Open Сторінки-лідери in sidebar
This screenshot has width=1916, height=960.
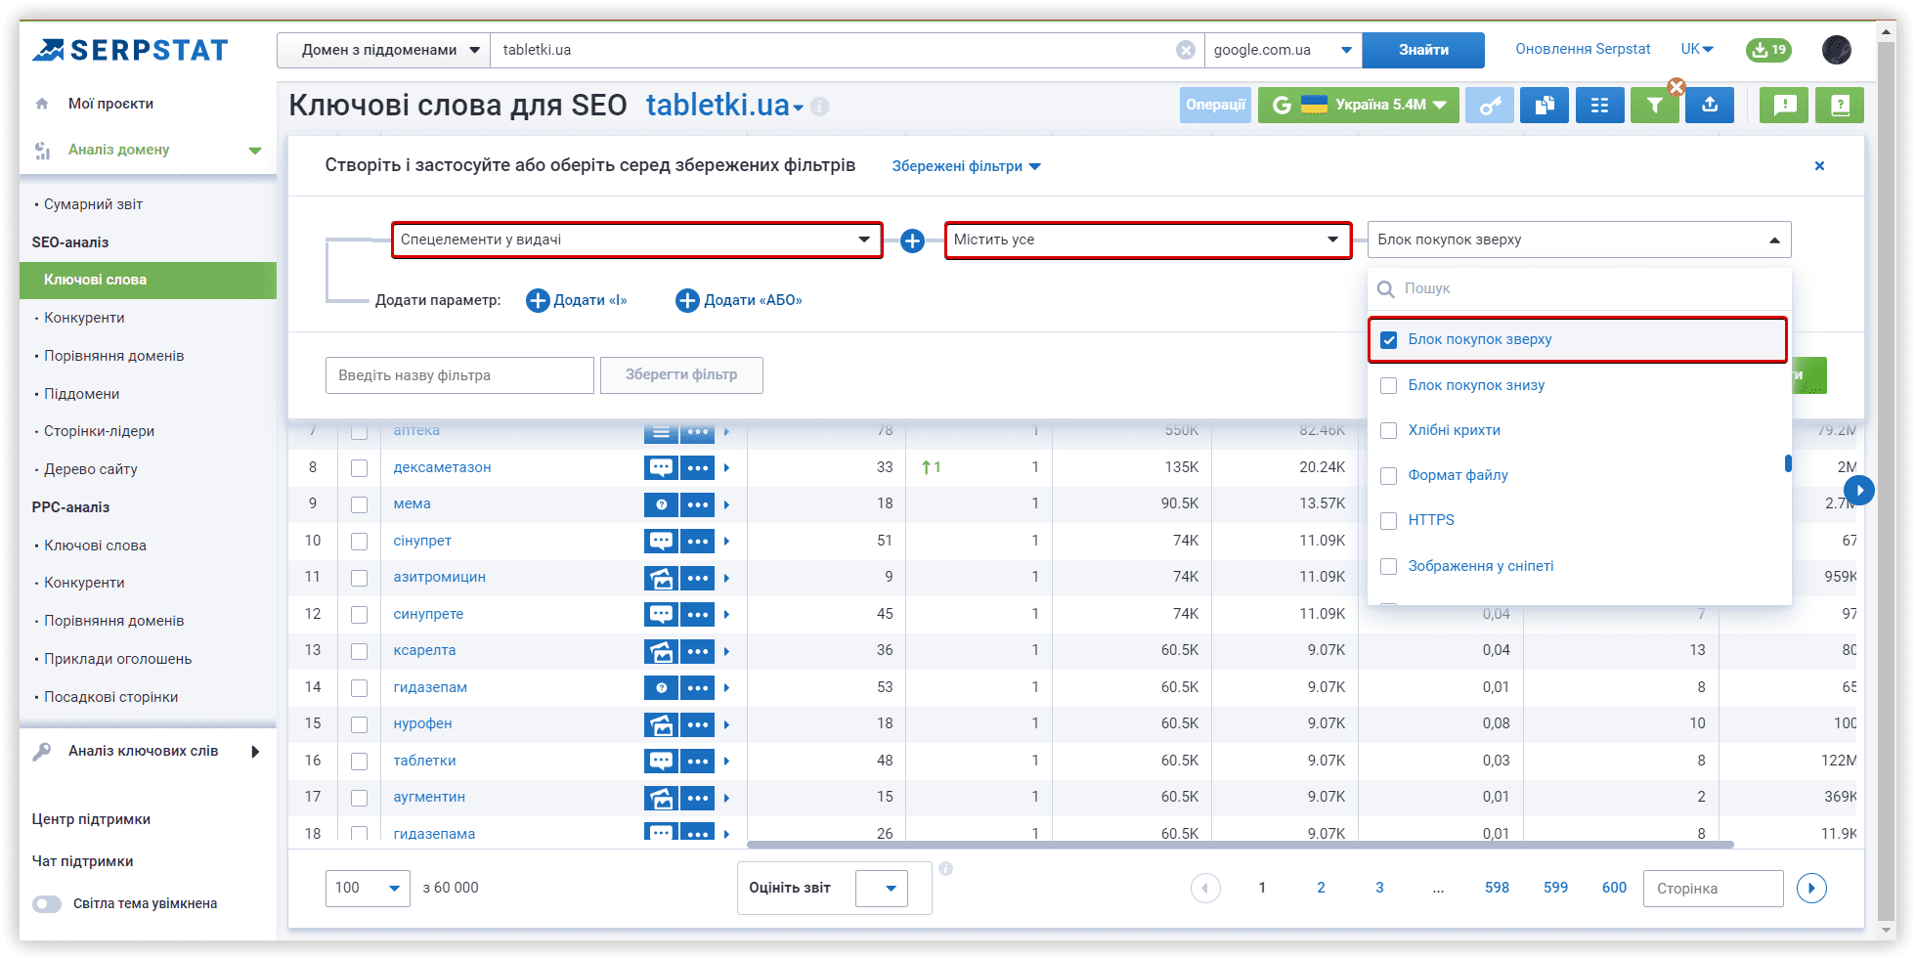pos(99,431)
